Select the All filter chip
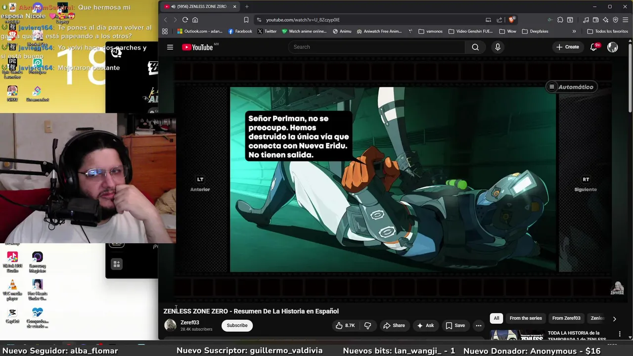 click(497, 318)
